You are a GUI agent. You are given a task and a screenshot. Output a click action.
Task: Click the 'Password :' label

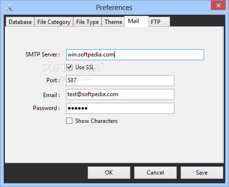pos(46,108)
